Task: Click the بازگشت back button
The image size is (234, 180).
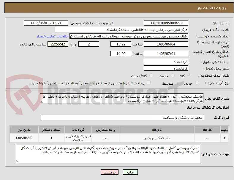Action: click(x=110, y=172)
